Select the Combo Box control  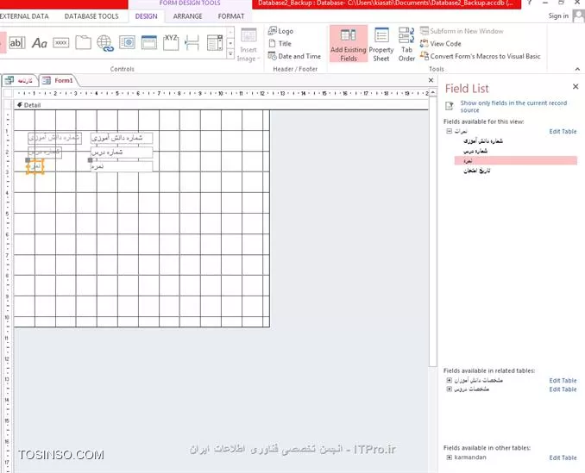215,43
